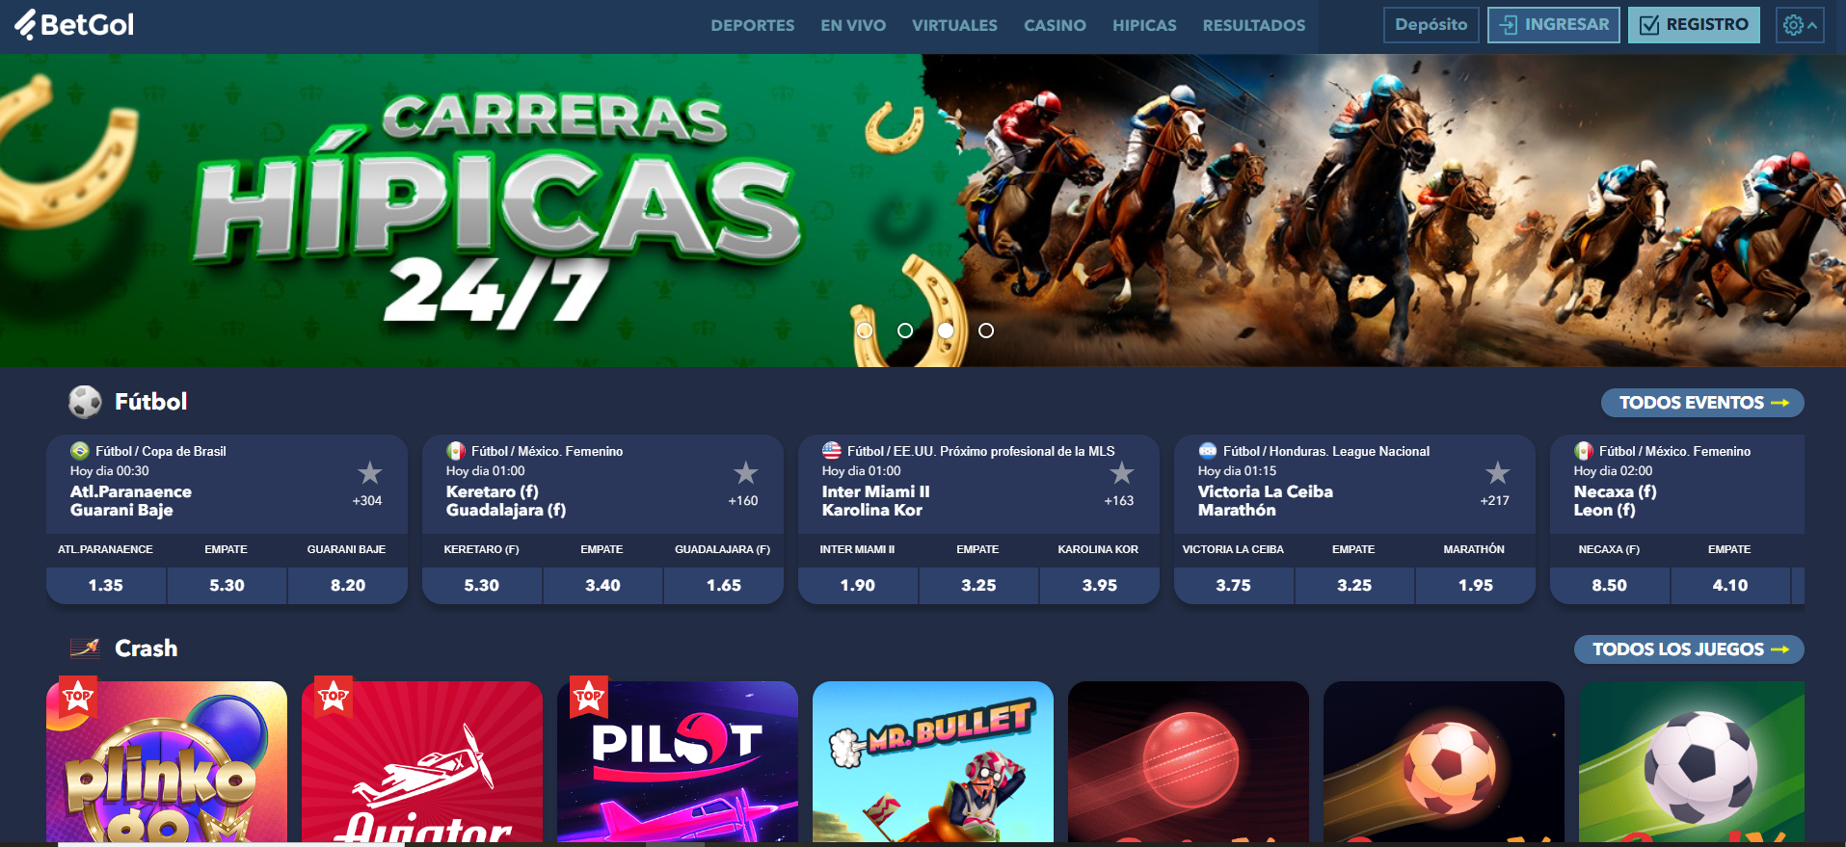Favorite the Atl.Paranaence vs Guarani Baje match star
The image size is (1846, 847).
[x=370, y=473]
